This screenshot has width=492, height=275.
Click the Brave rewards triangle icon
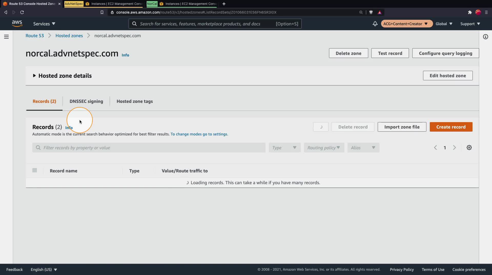[x=380, y=12]
